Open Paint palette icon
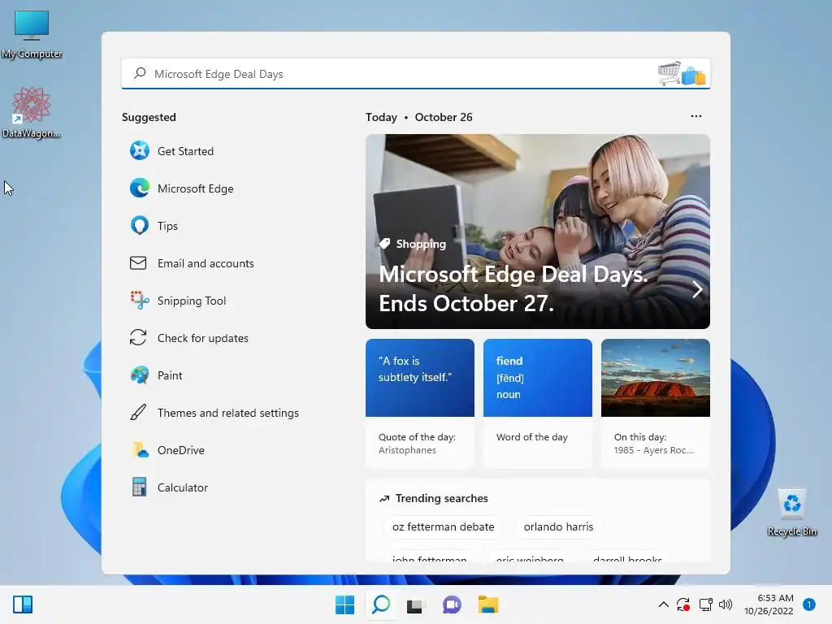This screenshot has height=624, width=832. [140, 375]
